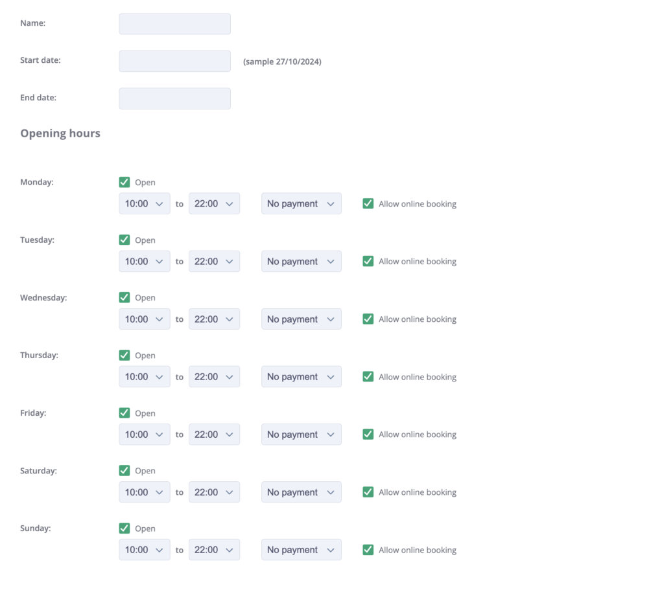Expand Sunday's payment option selector
Screen dimensions: 664x590
tap(301, 549)
